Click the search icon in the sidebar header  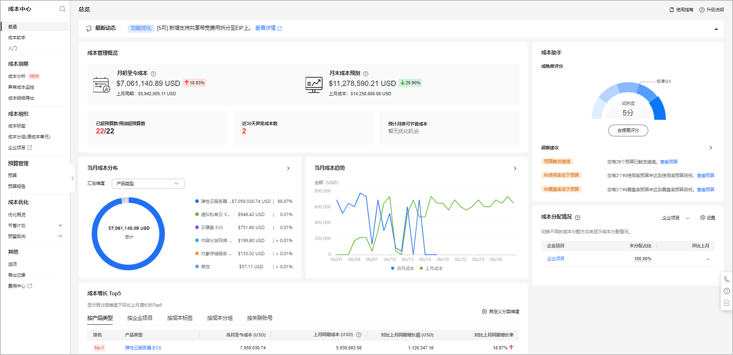click(x=62, y=9)
